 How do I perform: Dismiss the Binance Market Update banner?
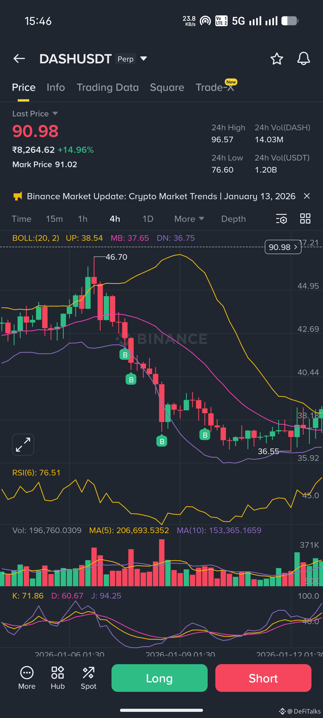pos(307,196)
